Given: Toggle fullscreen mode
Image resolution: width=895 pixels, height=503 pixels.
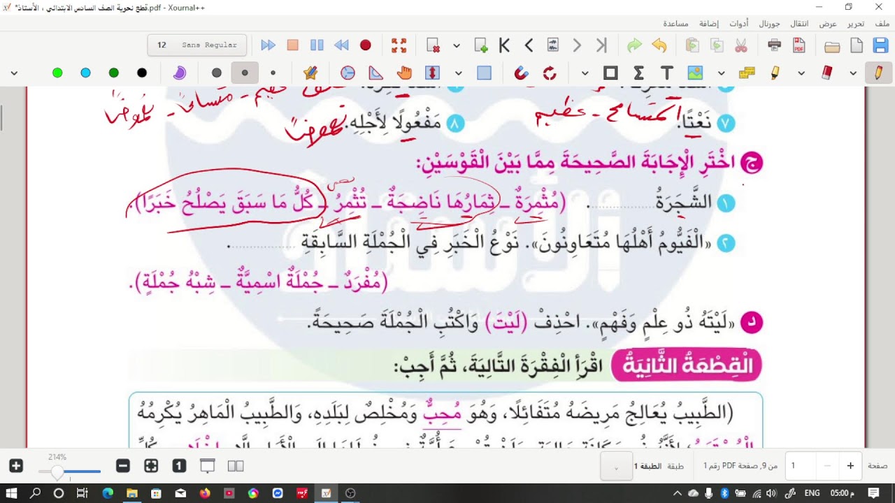Looking at the screenshot, I should (399, 46).
